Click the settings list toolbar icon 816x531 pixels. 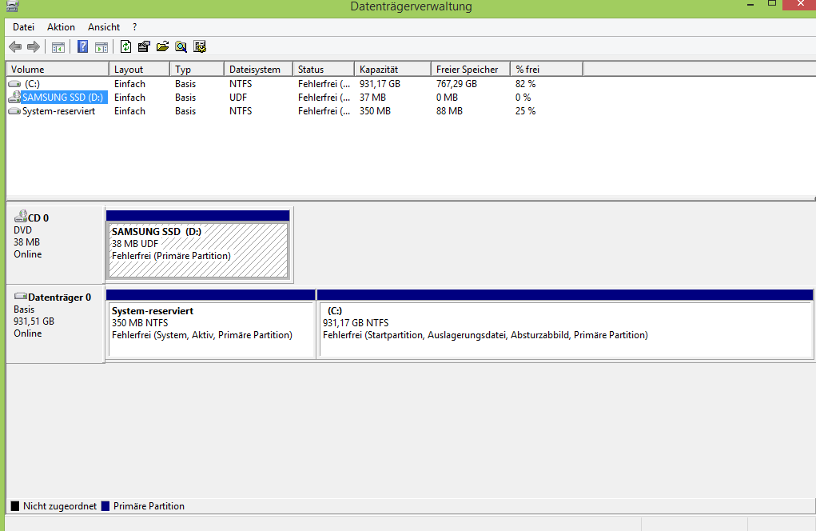click(x=200, y=46)
